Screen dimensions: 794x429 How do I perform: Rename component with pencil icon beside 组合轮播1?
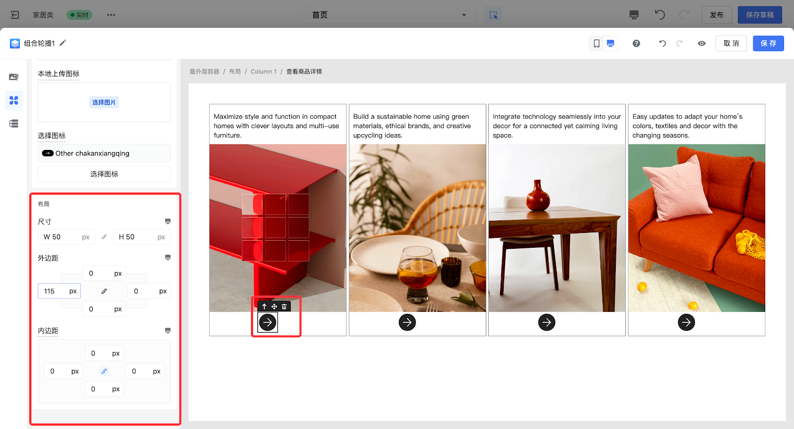63,43
